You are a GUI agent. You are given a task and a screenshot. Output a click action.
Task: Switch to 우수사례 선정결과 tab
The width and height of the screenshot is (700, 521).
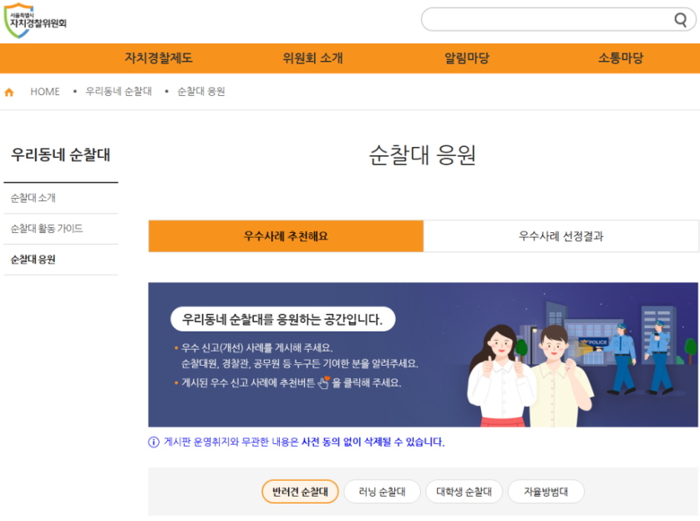coord(561,237)
